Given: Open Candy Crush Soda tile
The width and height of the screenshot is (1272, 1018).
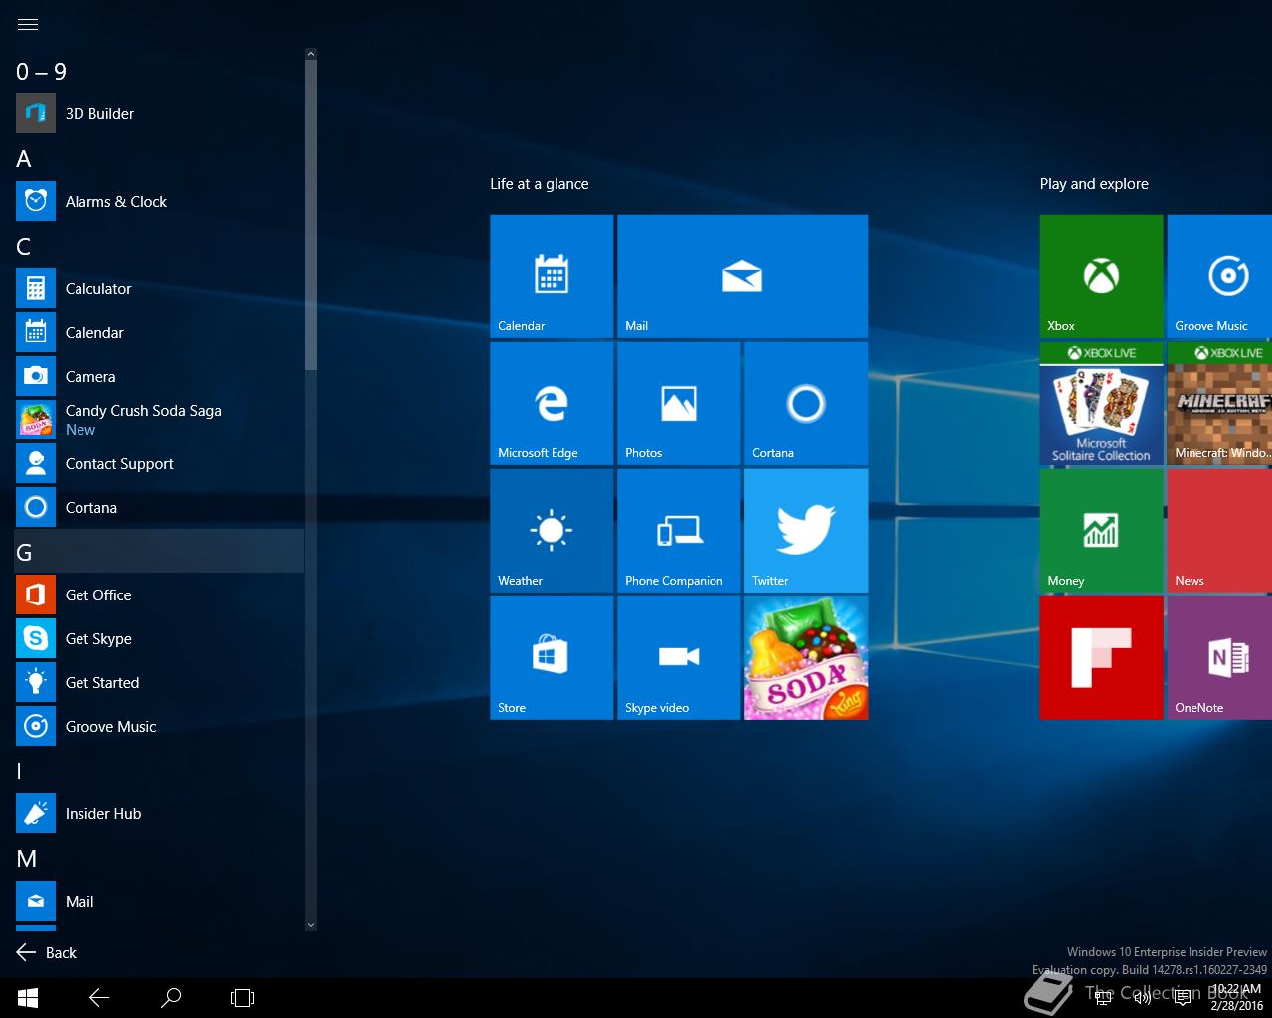Looking at the screenshot, I should pos(806,658).
